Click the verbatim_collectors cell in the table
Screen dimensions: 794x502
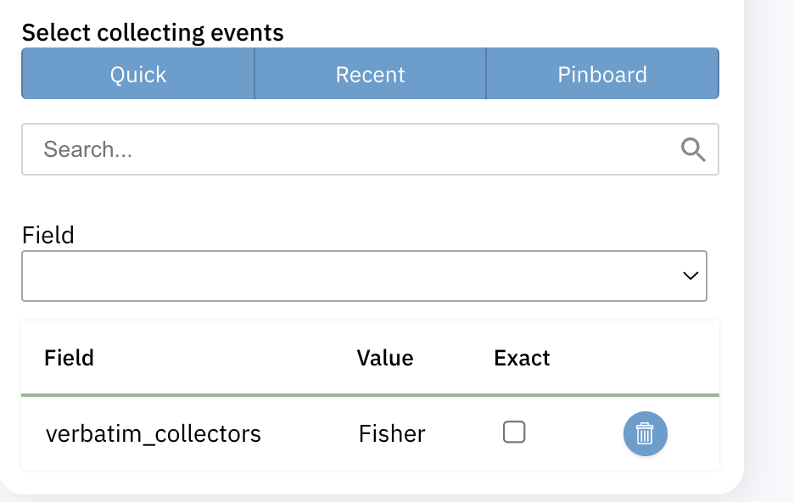pyautogui.click(x=154, y=433)
